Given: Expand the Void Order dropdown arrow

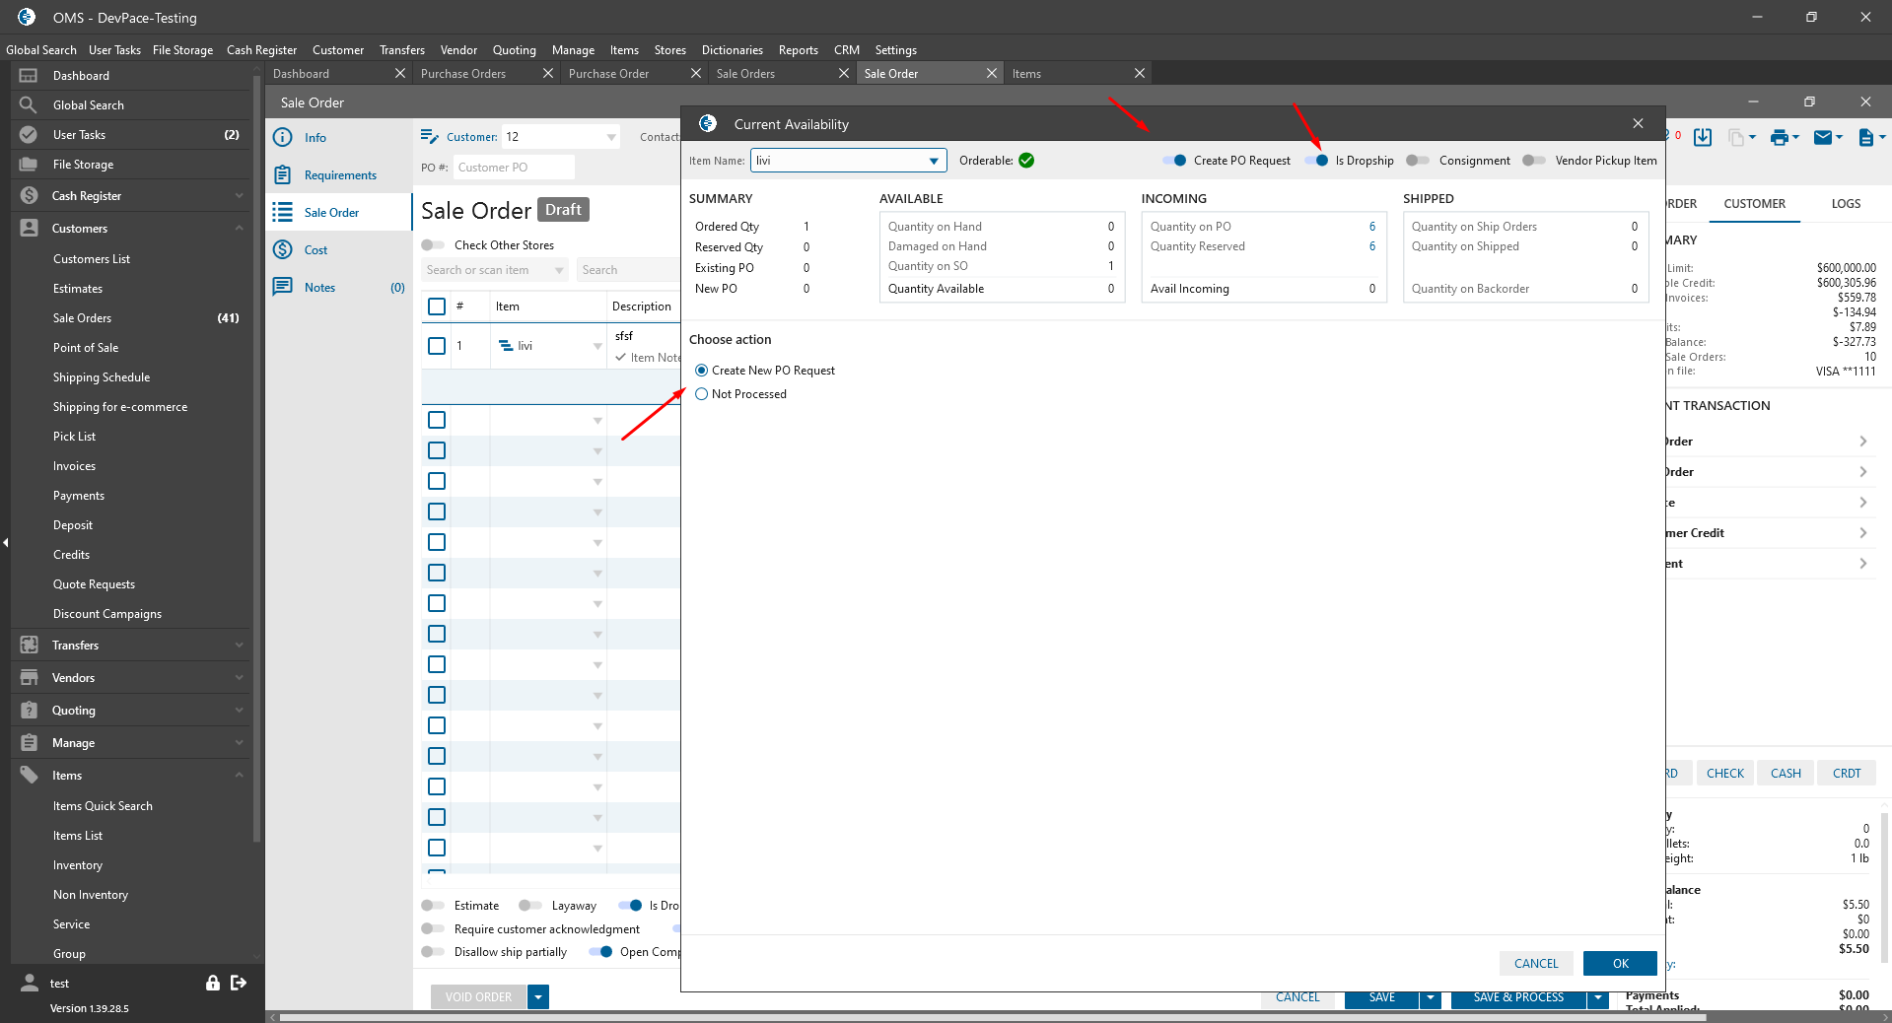Looking at the screenshot, I should (x=538, y=997).
